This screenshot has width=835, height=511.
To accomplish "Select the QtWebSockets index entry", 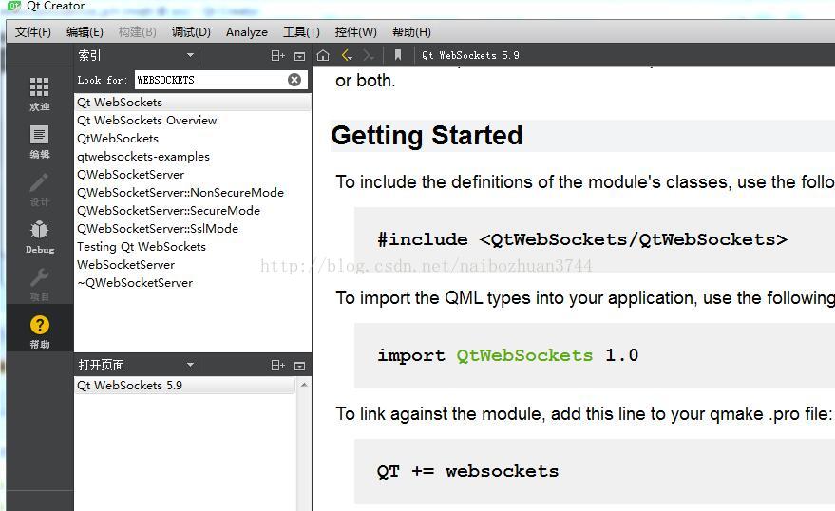I will [x=192, y=139].
